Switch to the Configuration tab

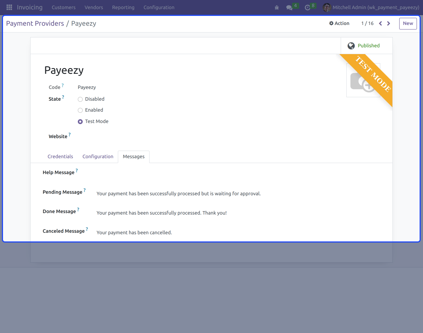[98, 157]
